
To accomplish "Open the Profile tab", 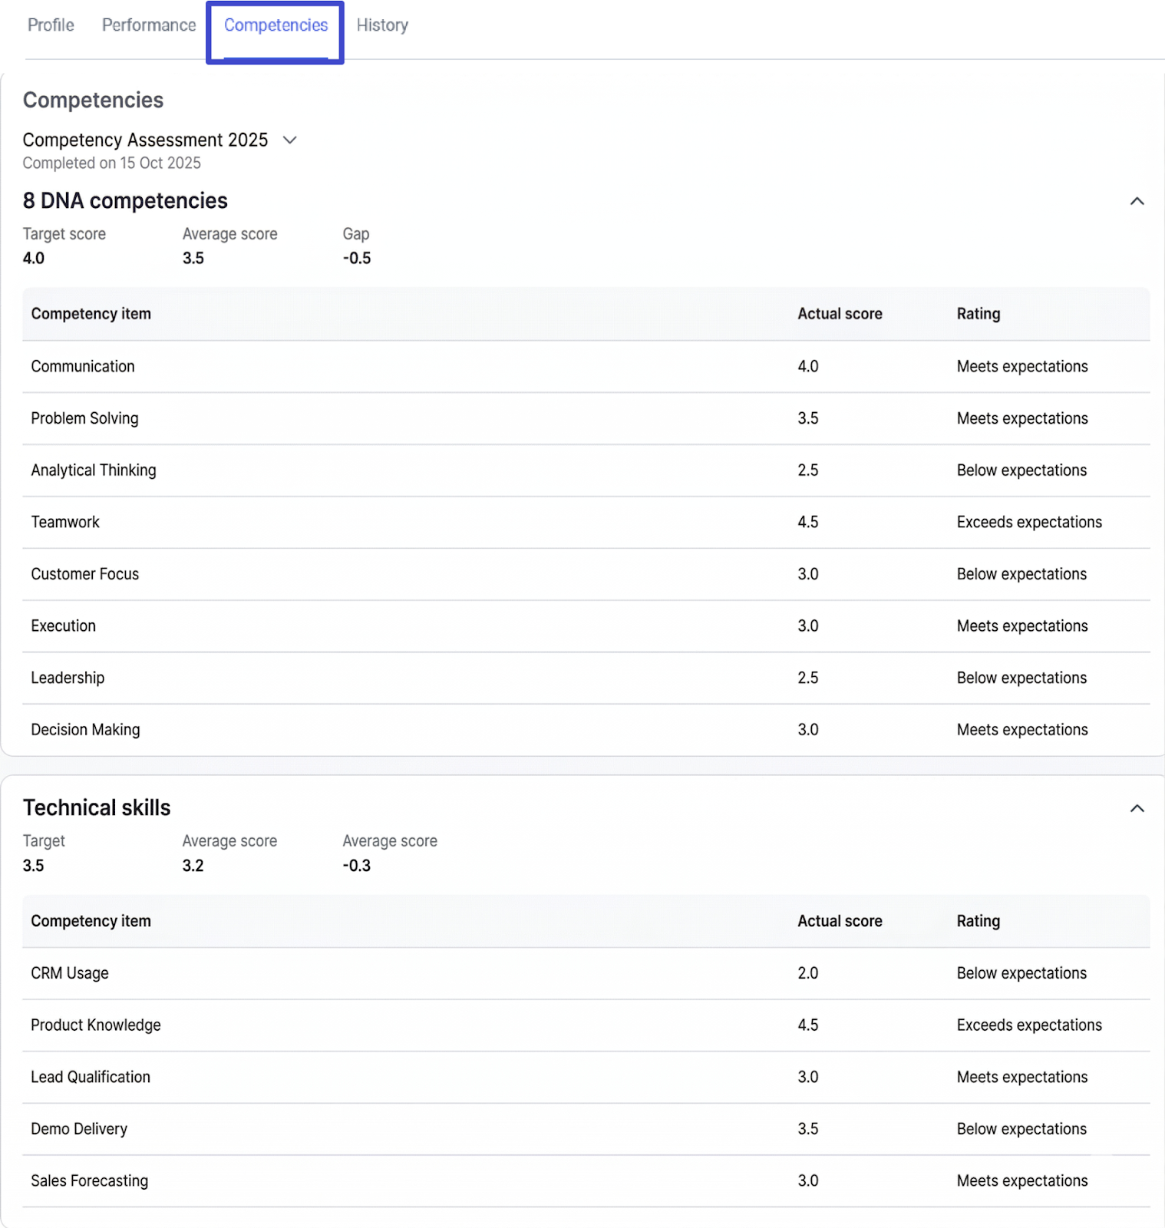I will coord(51,25).
